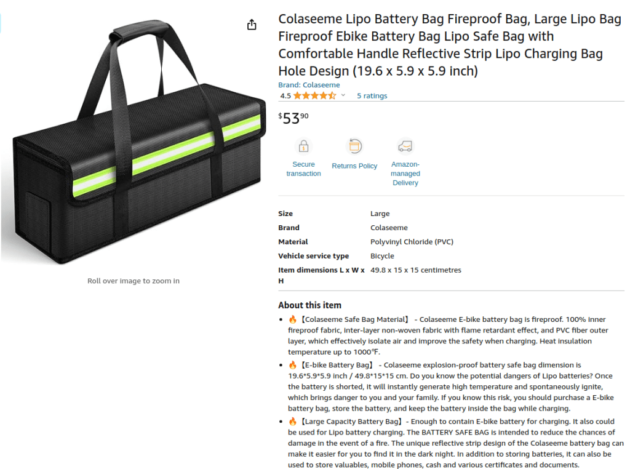The width and height of the screenshot is (630, 469).
Task: Click the Returns Policy box icon
Action: (x=354, y=146)
